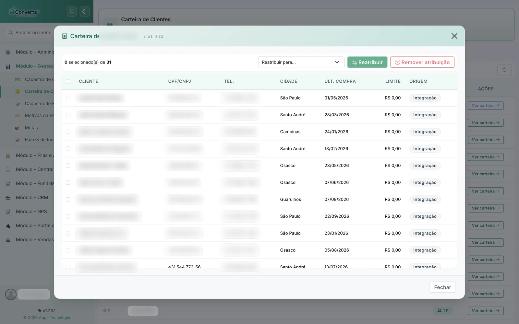The image size is (519, 324).
Task: Click the Módulo – CRM icon
Action: (x=8, y=198)
